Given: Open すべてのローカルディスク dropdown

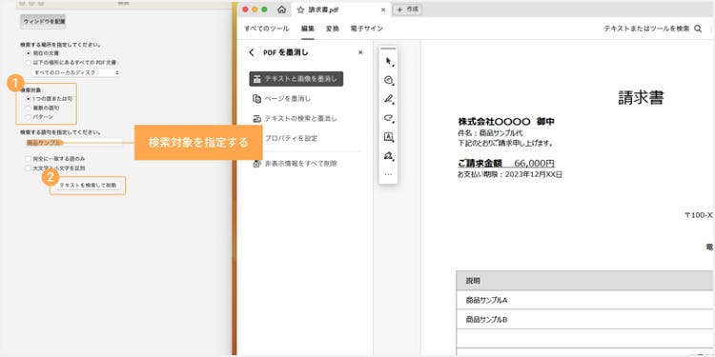Looking at the screenshot, I should (x=76, y=72).
